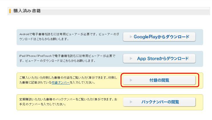Open App Storeからダウンロード
Image resolution: width=212 pixels, height=120 pixels.
coord(159,58)
